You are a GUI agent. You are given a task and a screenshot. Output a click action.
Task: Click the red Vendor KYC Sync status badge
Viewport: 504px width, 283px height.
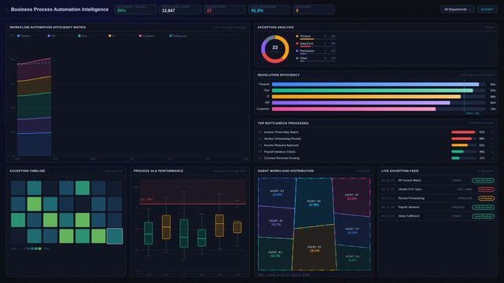[486, 189]
